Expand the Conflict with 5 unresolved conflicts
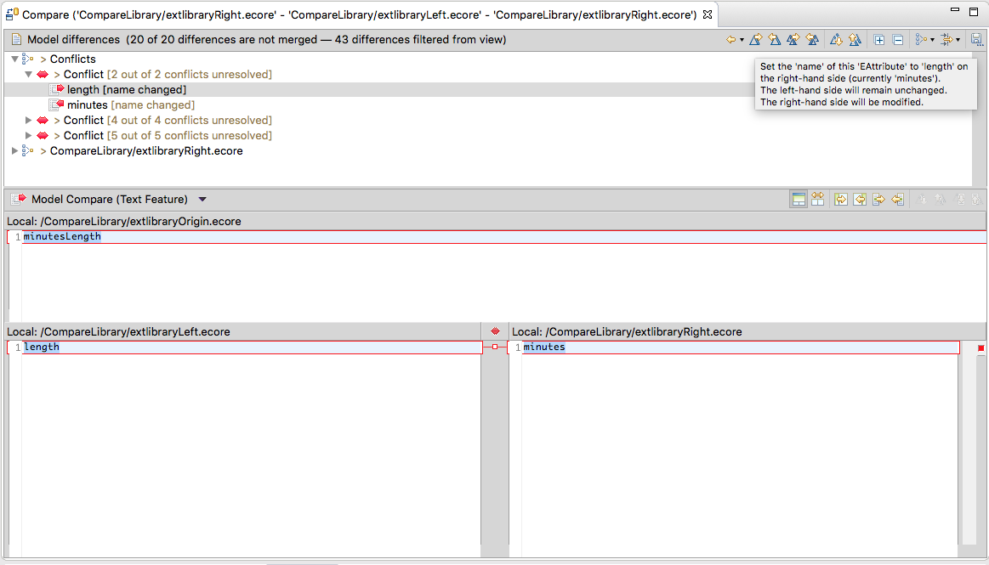This screenshot has height=565, width=989. point(28,135)
